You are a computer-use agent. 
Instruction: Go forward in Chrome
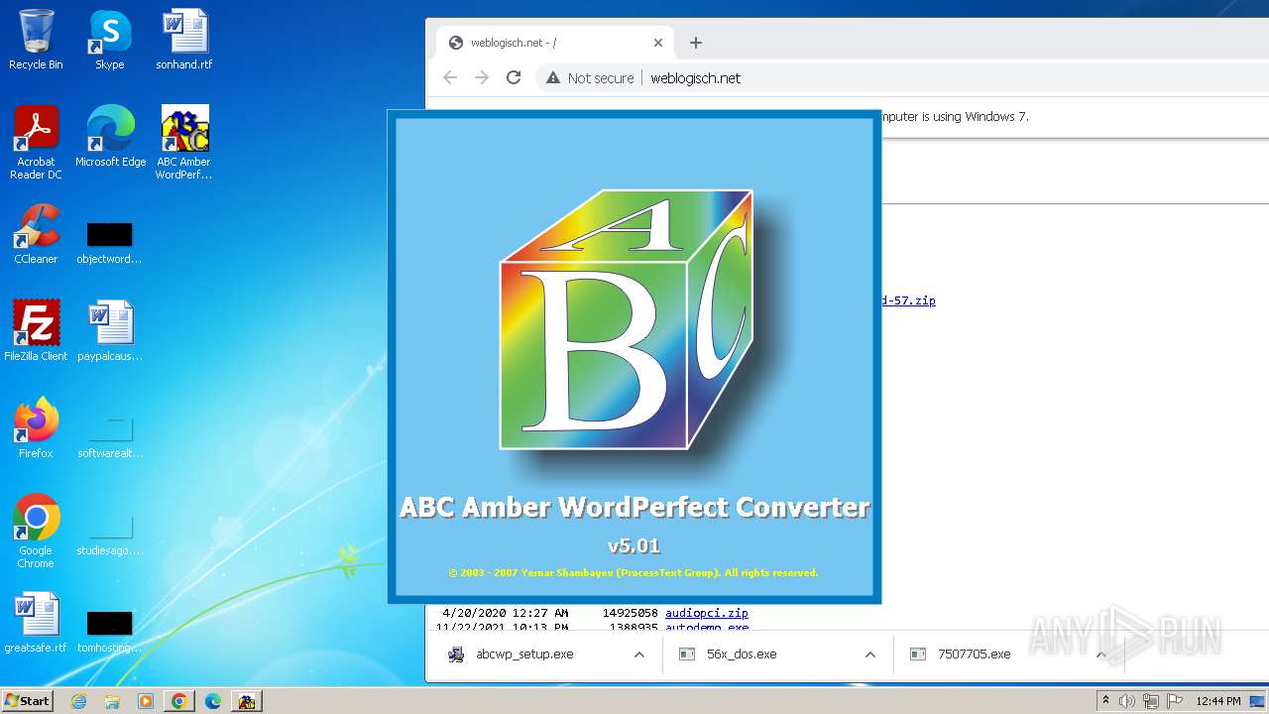pyautogui.click(x=482, y=77)
